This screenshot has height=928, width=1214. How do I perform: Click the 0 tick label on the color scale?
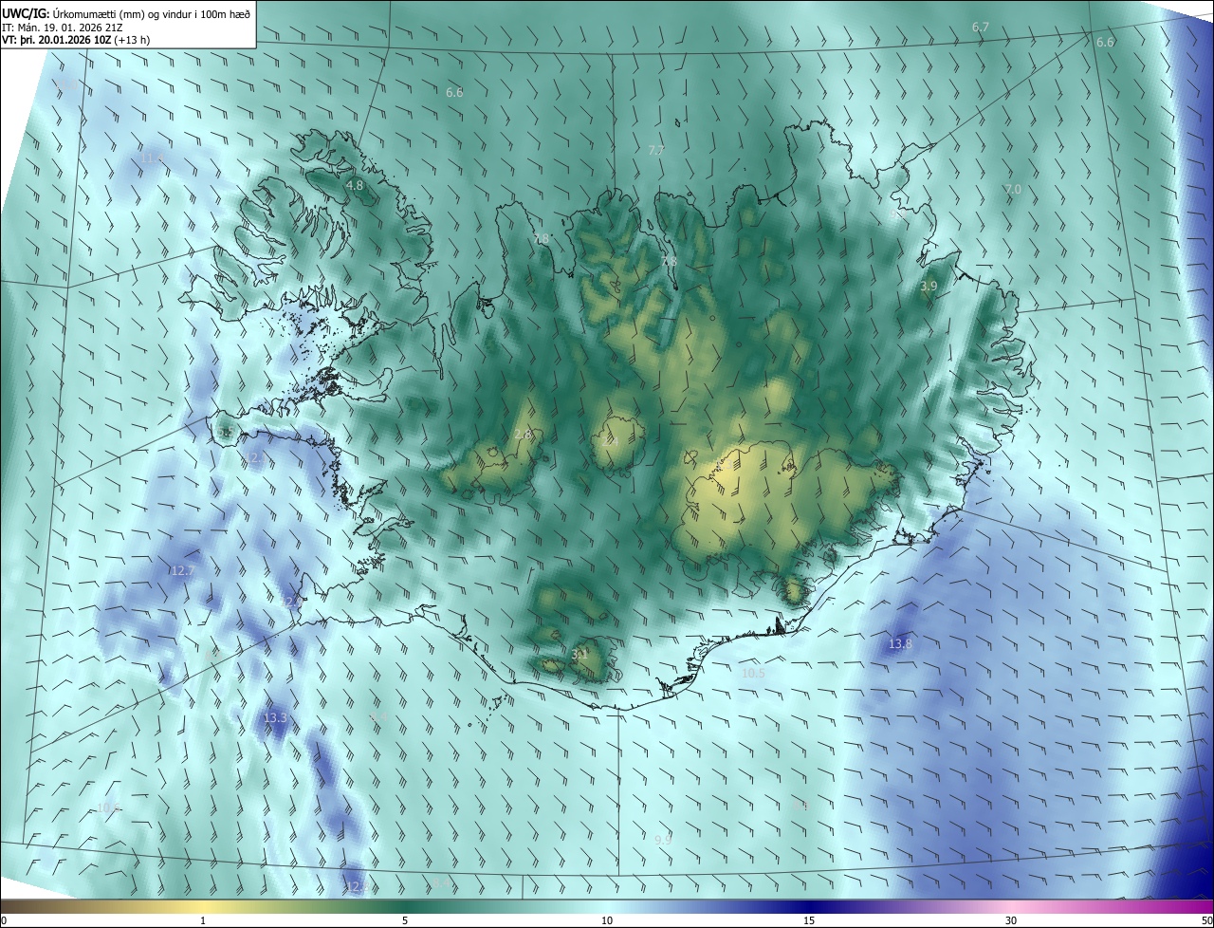pyautogui.click(x=4, y=920)
